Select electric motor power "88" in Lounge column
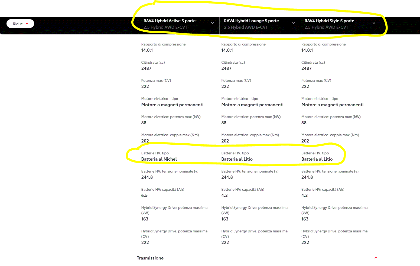Screen dimensions: 420x266 click(224, 123)
